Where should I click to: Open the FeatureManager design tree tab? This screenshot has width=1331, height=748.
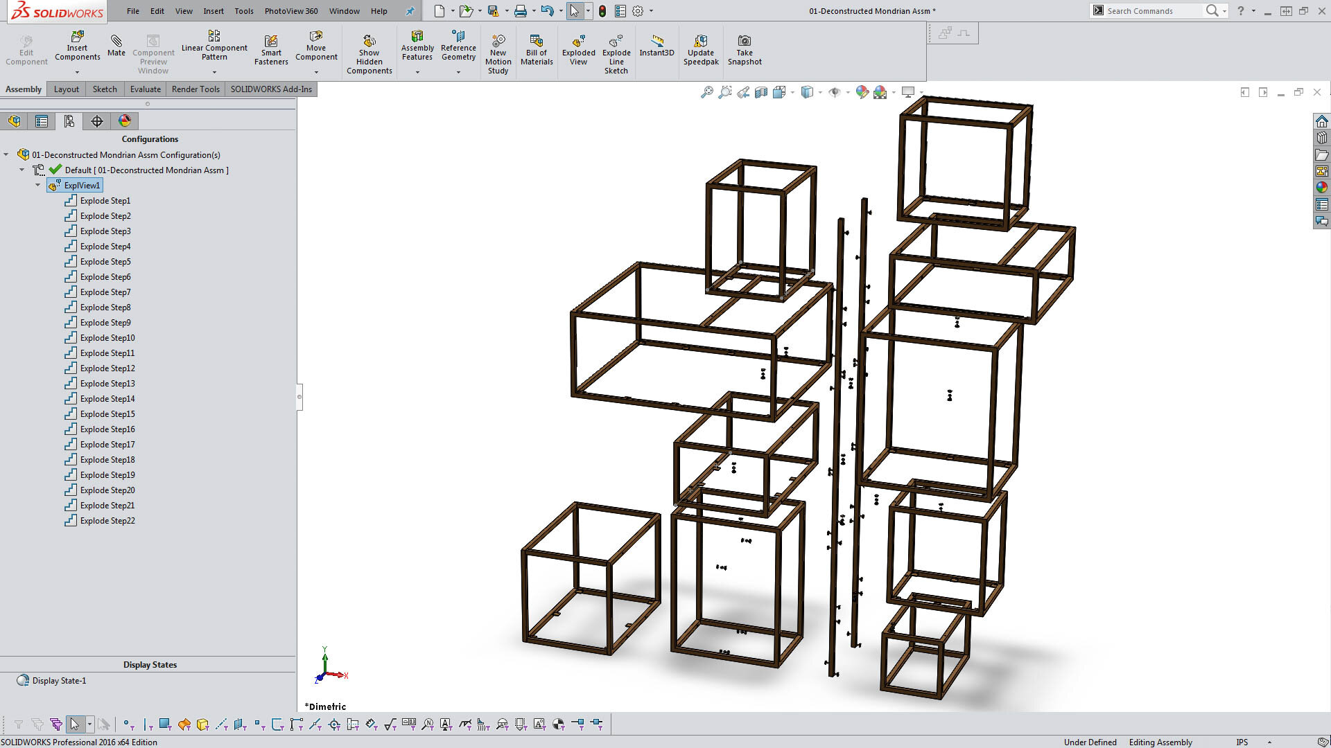coord(15,121)
